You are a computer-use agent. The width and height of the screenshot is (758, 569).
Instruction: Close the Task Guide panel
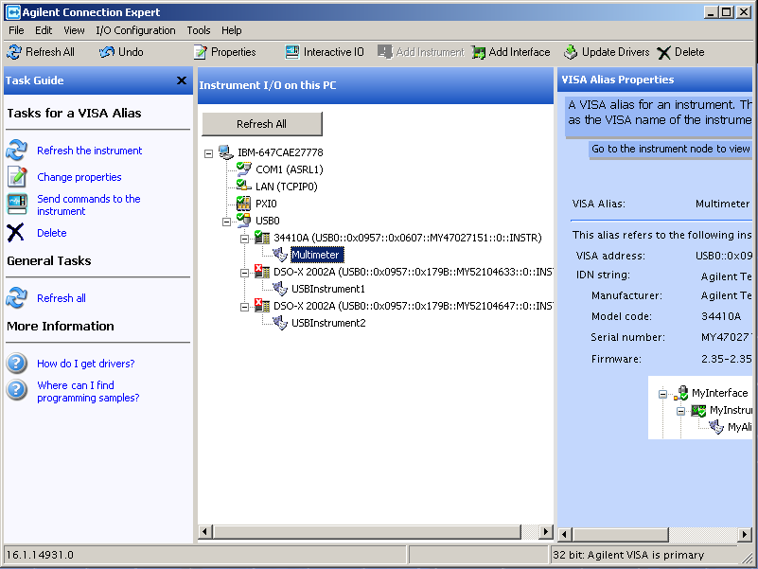(x=182, y=80)
